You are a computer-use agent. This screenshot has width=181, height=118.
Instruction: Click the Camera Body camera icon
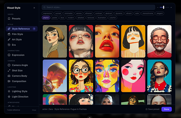(9, 76)
